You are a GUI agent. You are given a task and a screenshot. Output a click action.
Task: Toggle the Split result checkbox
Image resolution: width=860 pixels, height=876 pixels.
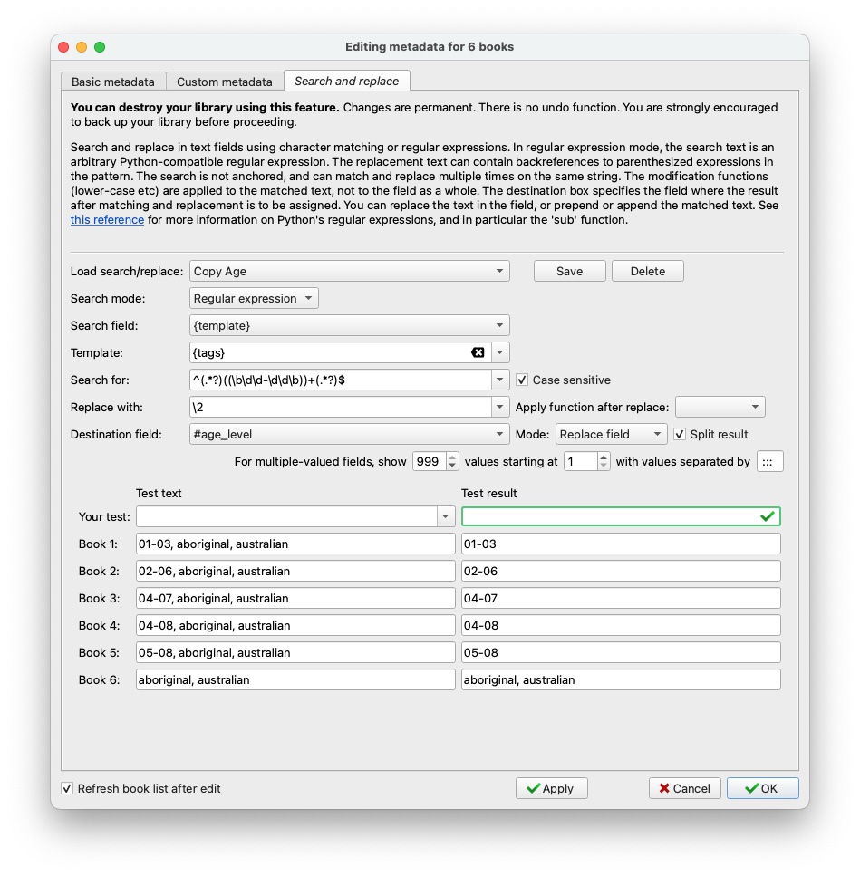680,434
